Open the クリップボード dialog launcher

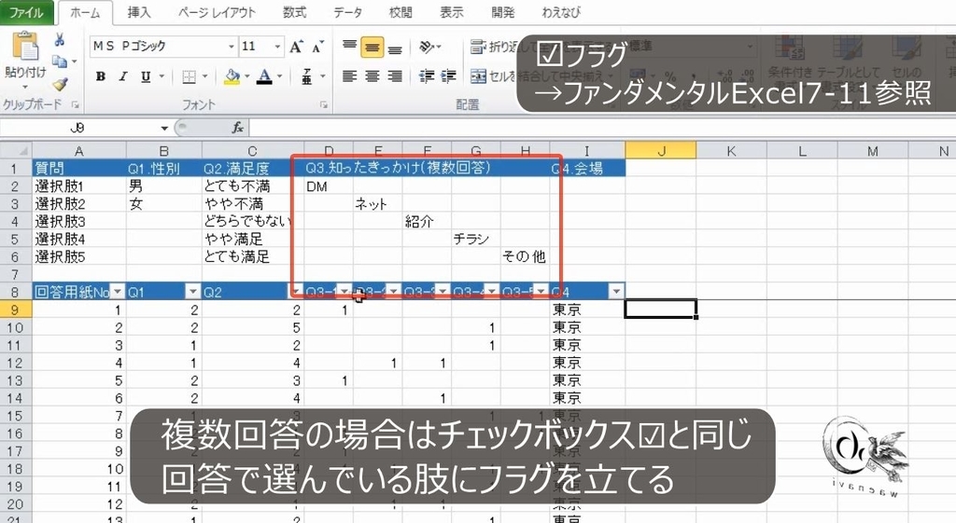point(76,104)
